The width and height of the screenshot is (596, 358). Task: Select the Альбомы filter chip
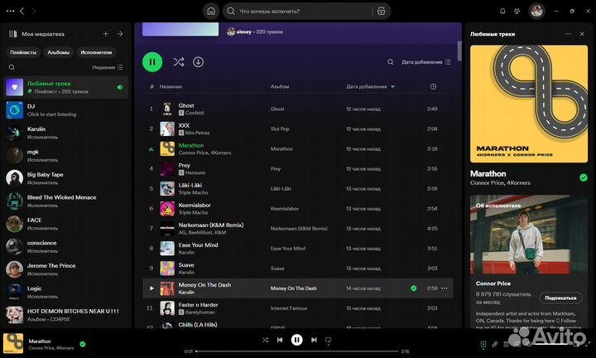point(58,52)
